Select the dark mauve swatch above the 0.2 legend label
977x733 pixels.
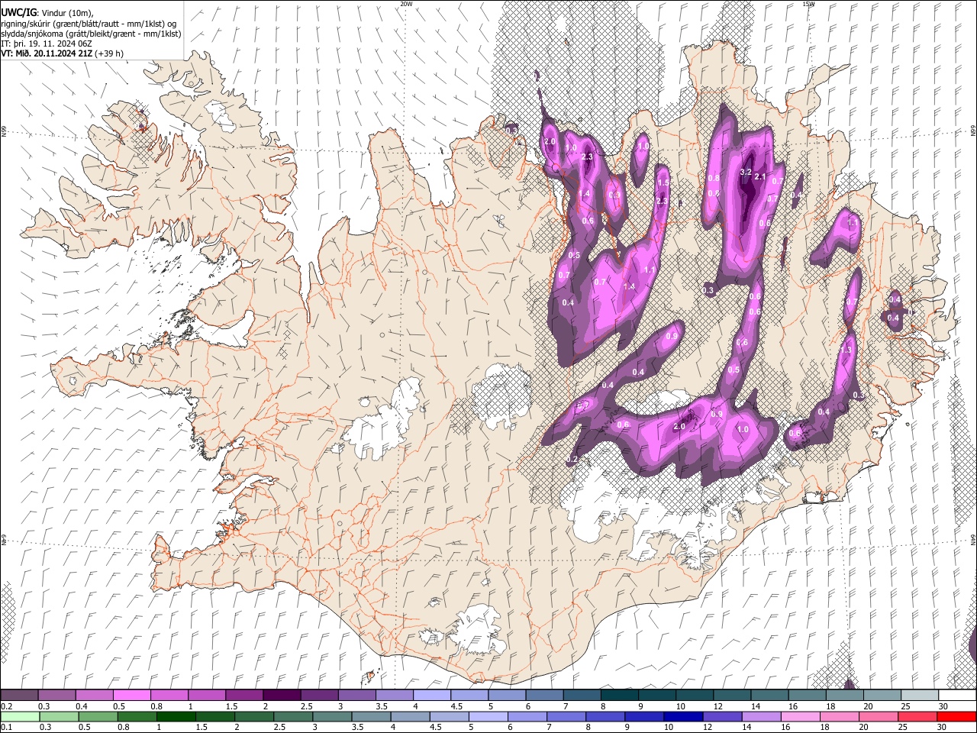point(19,696)
